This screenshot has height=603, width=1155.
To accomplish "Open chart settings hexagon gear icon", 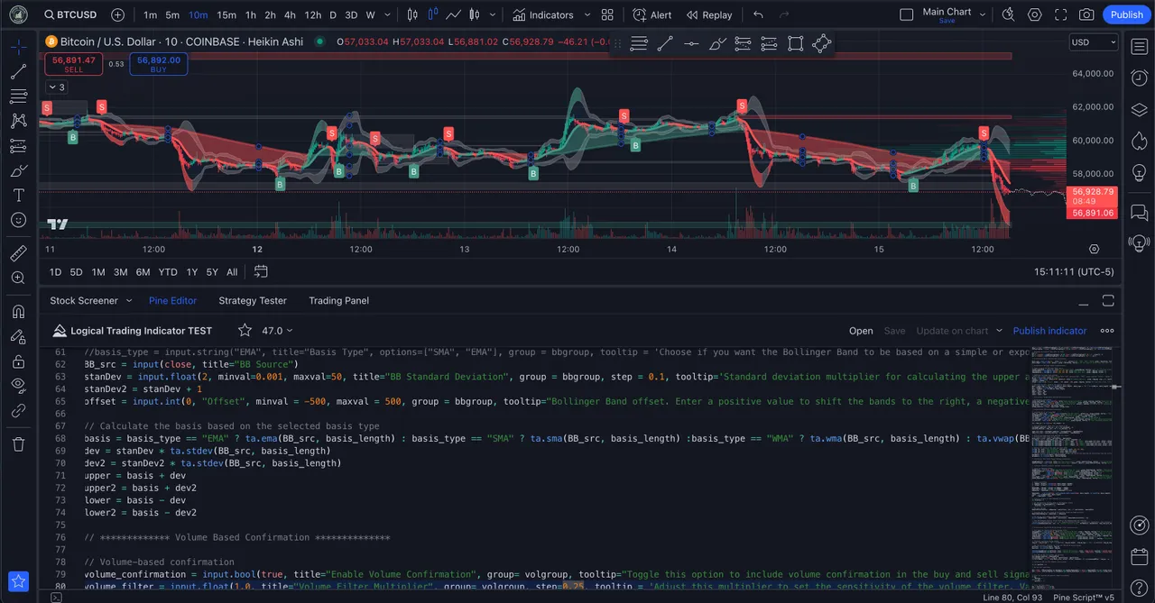I will (x=1034, y=14).
